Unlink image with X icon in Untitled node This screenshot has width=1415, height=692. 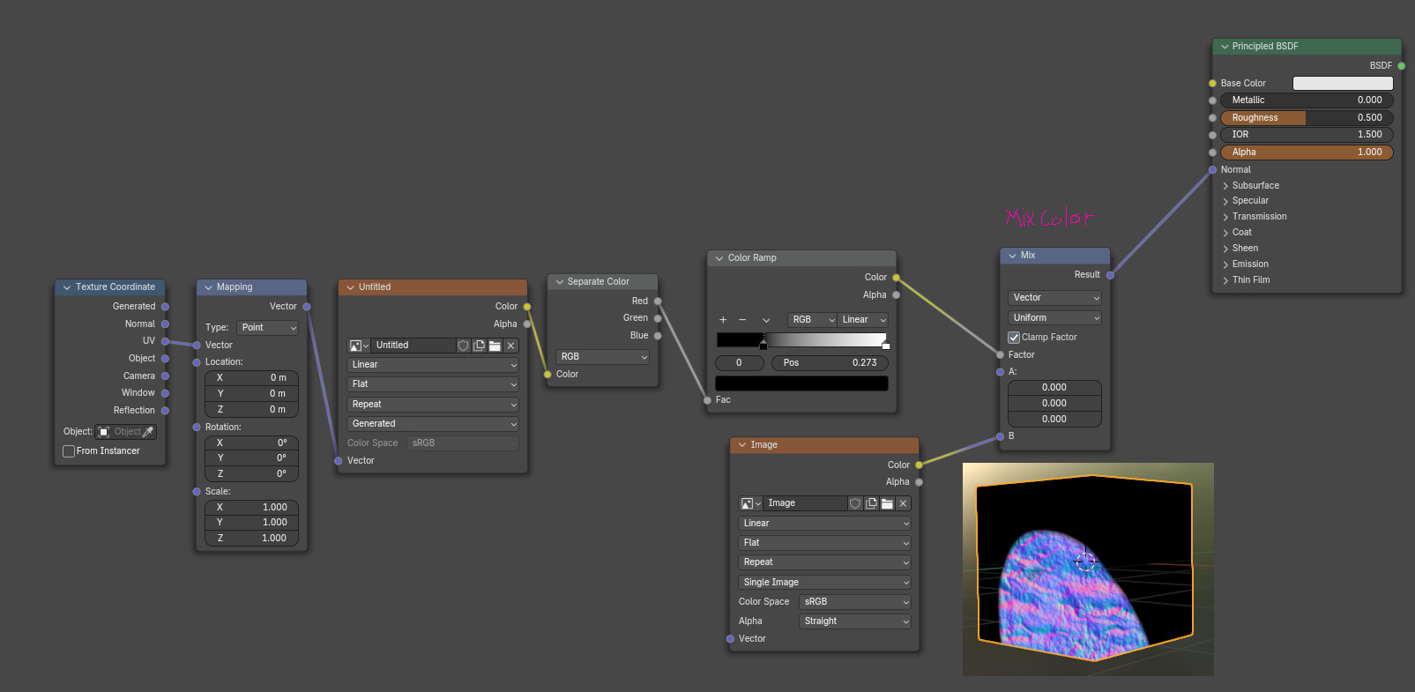click(x=510, y=346)
